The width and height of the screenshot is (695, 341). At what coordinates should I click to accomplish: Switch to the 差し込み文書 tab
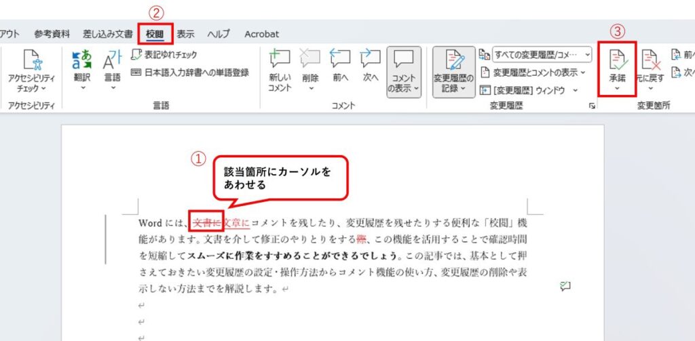108,34
